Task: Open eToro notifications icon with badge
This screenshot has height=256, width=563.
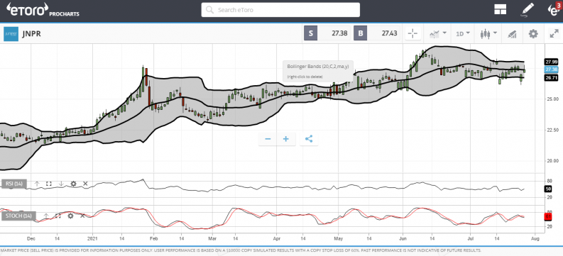Action: pyautogui.click(x=554, y=9)
